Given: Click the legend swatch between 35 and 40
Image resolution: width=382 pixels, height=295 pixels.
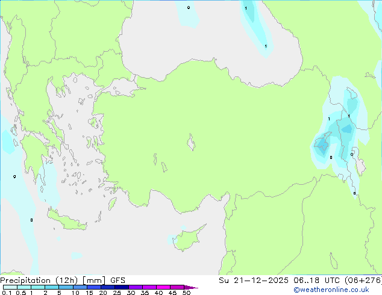Looking at the screenshot, I should coord(149,287).
